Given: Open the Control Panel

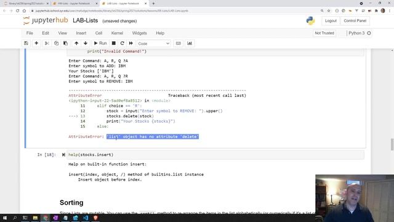Looking at the screenshot, I should tap(355, 21).
